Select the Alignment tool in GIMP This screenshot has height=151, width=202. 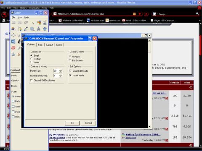click(13, 35)
